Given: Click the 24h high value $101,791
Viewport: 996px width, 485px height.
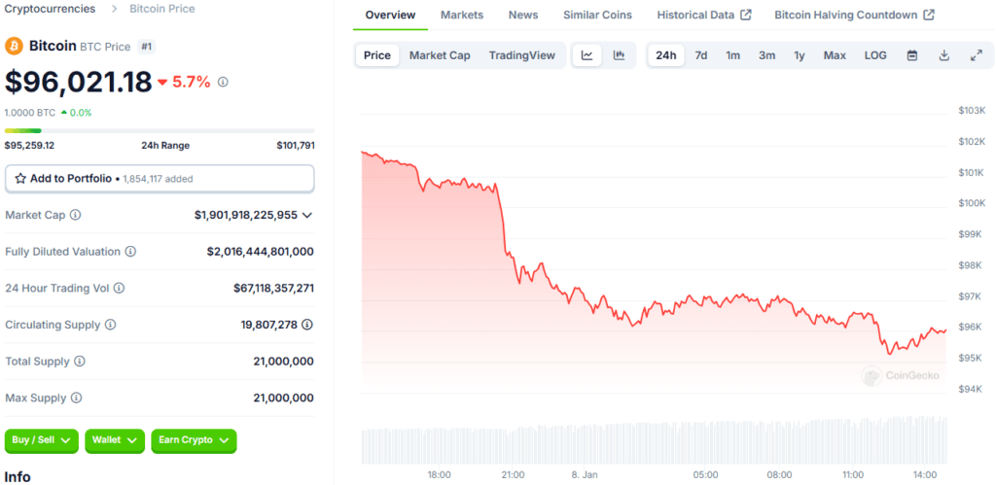Looking at the screenshot, I should (x=296, y=146).
